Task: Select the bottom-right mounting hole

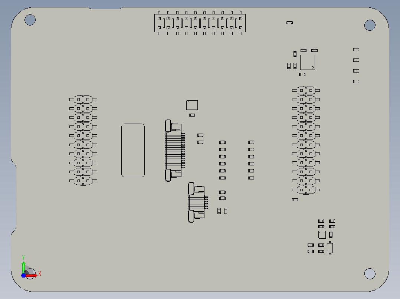Action: coord(370,274)
